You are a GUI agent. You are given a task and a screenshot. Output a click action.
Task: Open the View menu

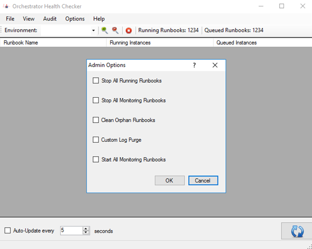[28, 18]
